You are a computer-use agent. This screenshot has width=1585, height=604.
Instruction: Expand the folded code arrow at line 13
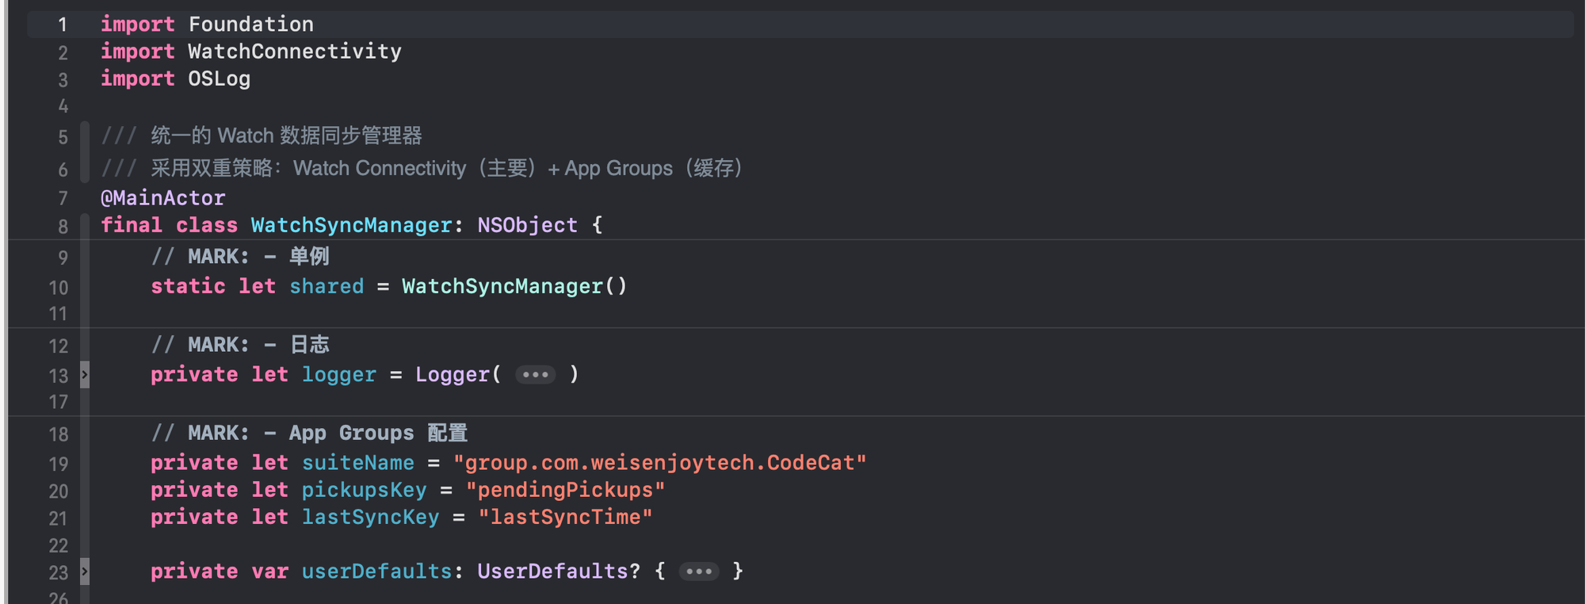pyautogui.click(x=85, y=375)
